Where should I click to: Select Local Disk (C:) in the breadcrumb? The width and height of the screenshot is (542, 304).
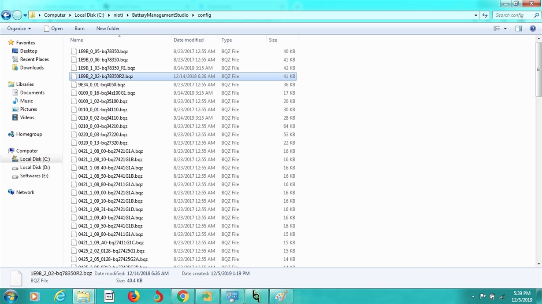(x=89, y=15)
